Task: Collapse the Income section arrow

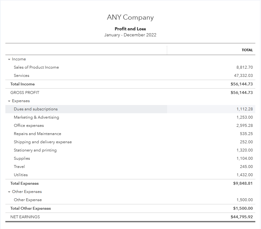Action: click(9, 59)
